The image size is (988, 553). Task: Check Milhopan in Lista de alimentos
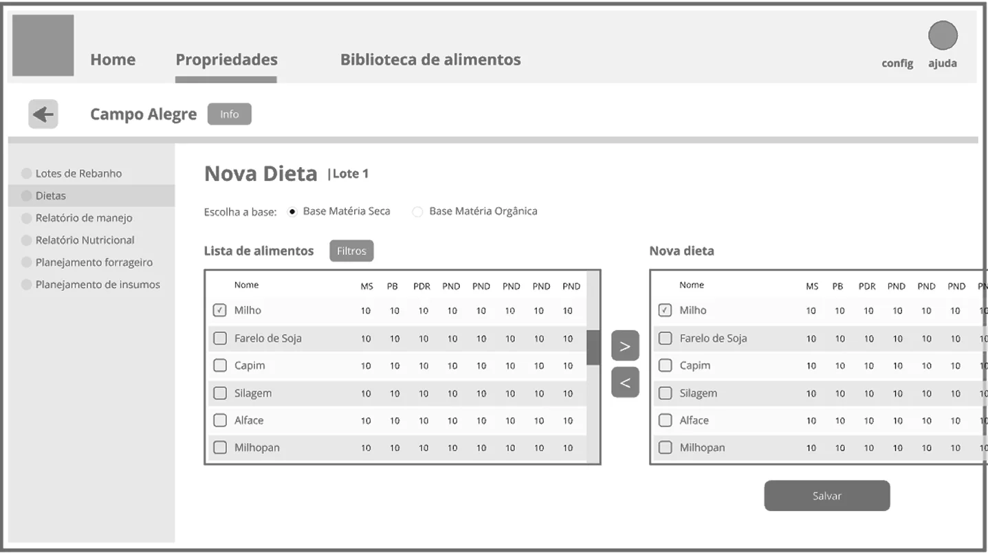[220, 448]
